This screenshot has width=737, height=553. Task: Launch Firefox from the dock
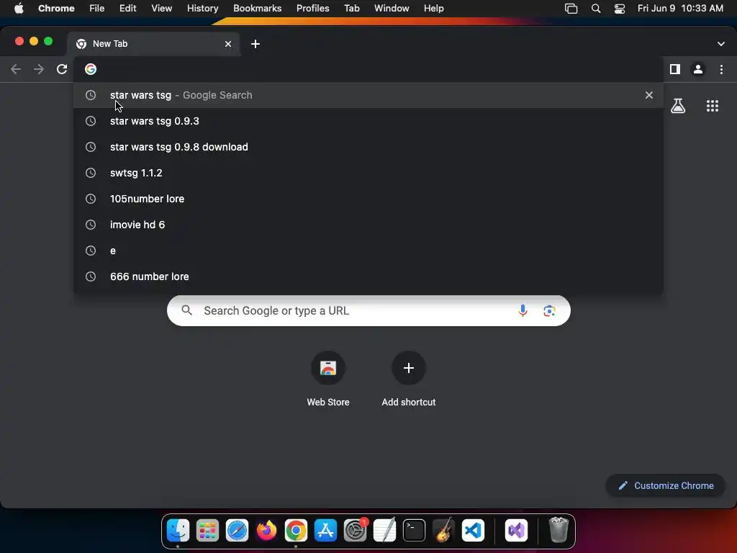[266, 531]
